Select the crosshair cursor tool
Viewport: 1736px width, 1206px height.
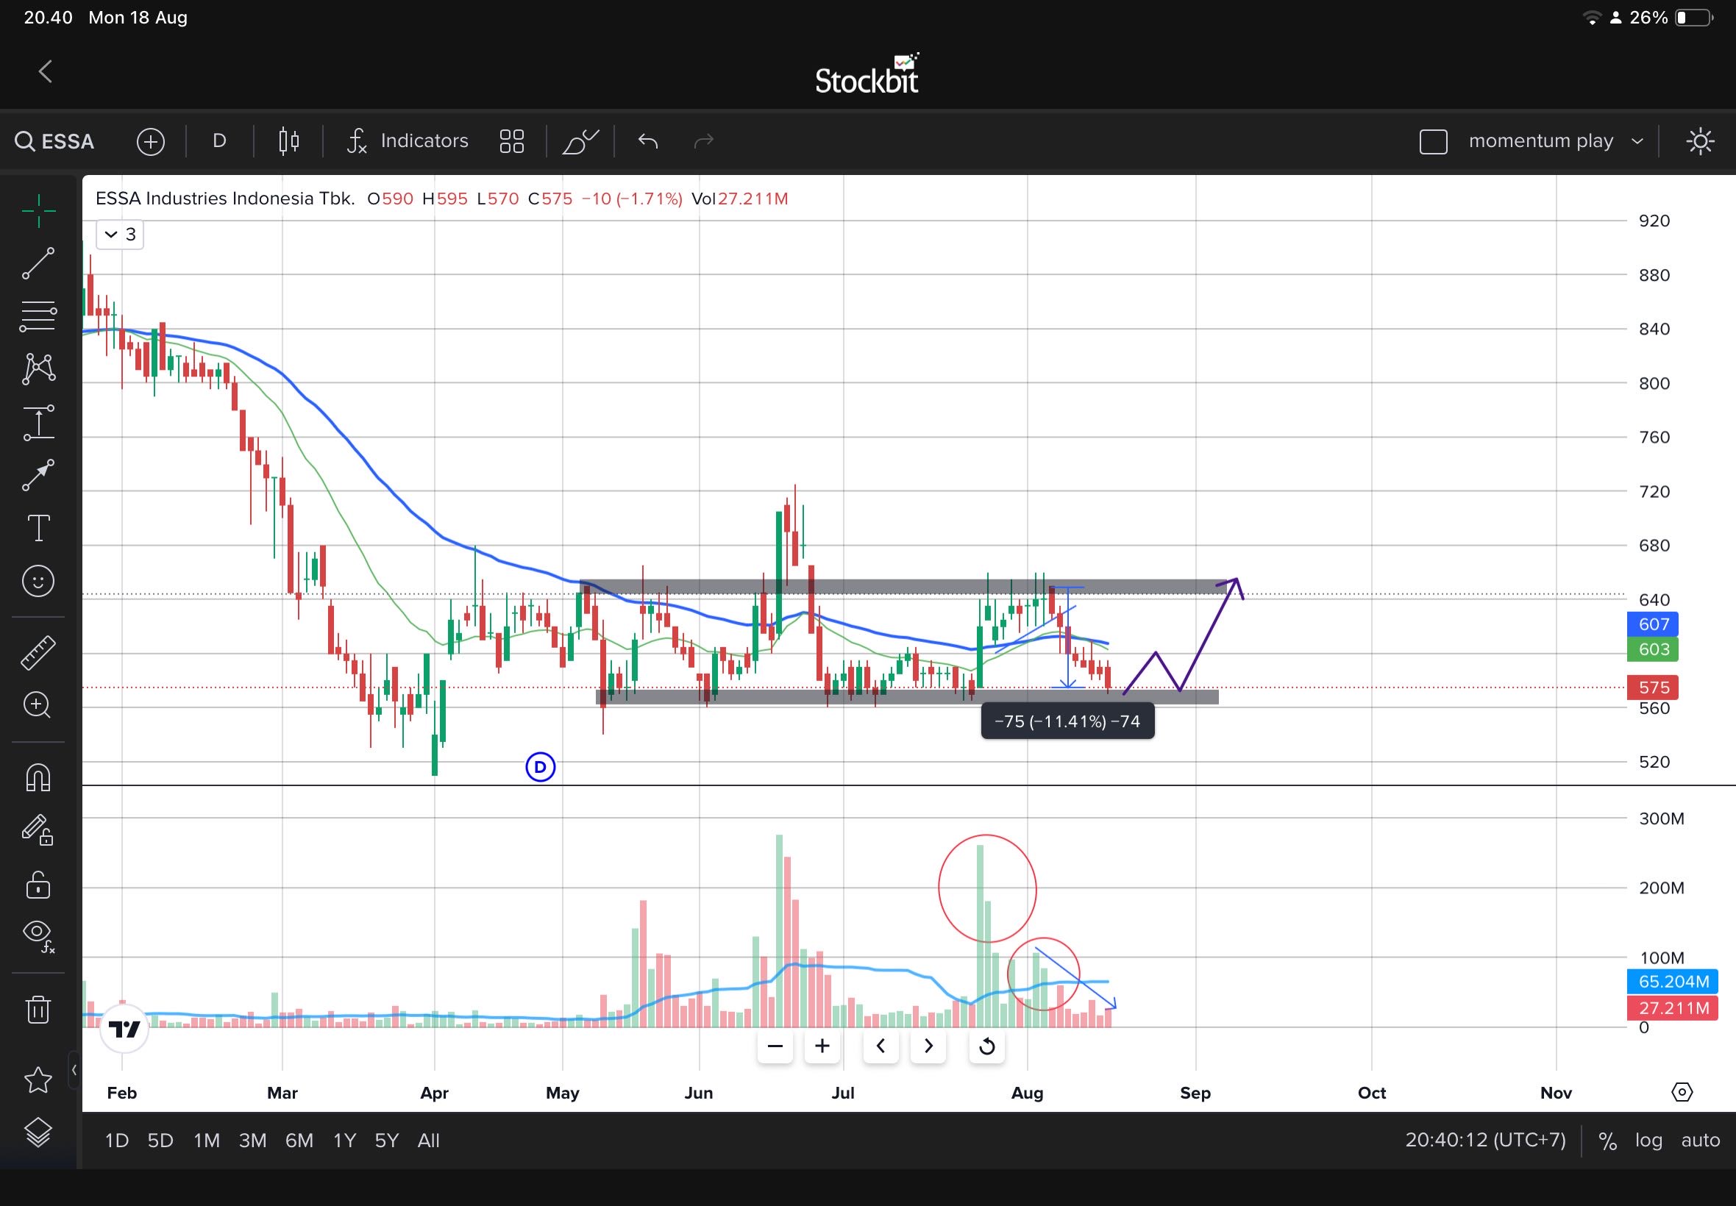[38, 211]
